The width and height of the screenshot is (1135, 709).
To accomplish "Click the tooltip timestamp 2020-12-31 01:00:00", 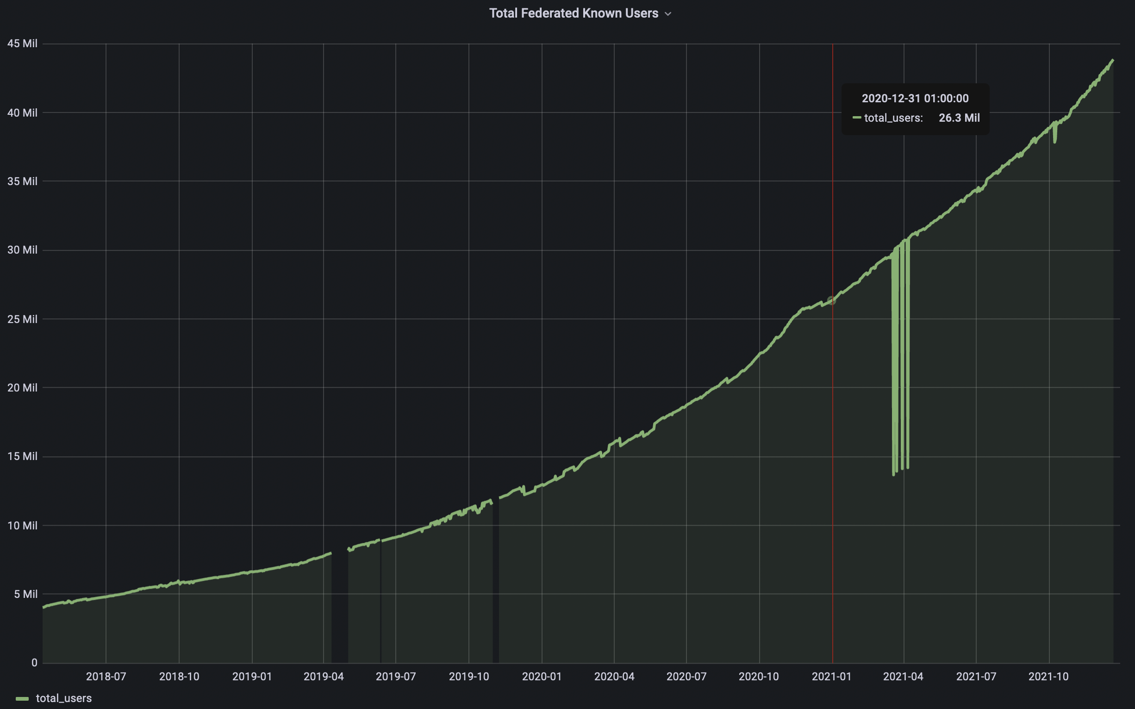I will tap(915, 99).
